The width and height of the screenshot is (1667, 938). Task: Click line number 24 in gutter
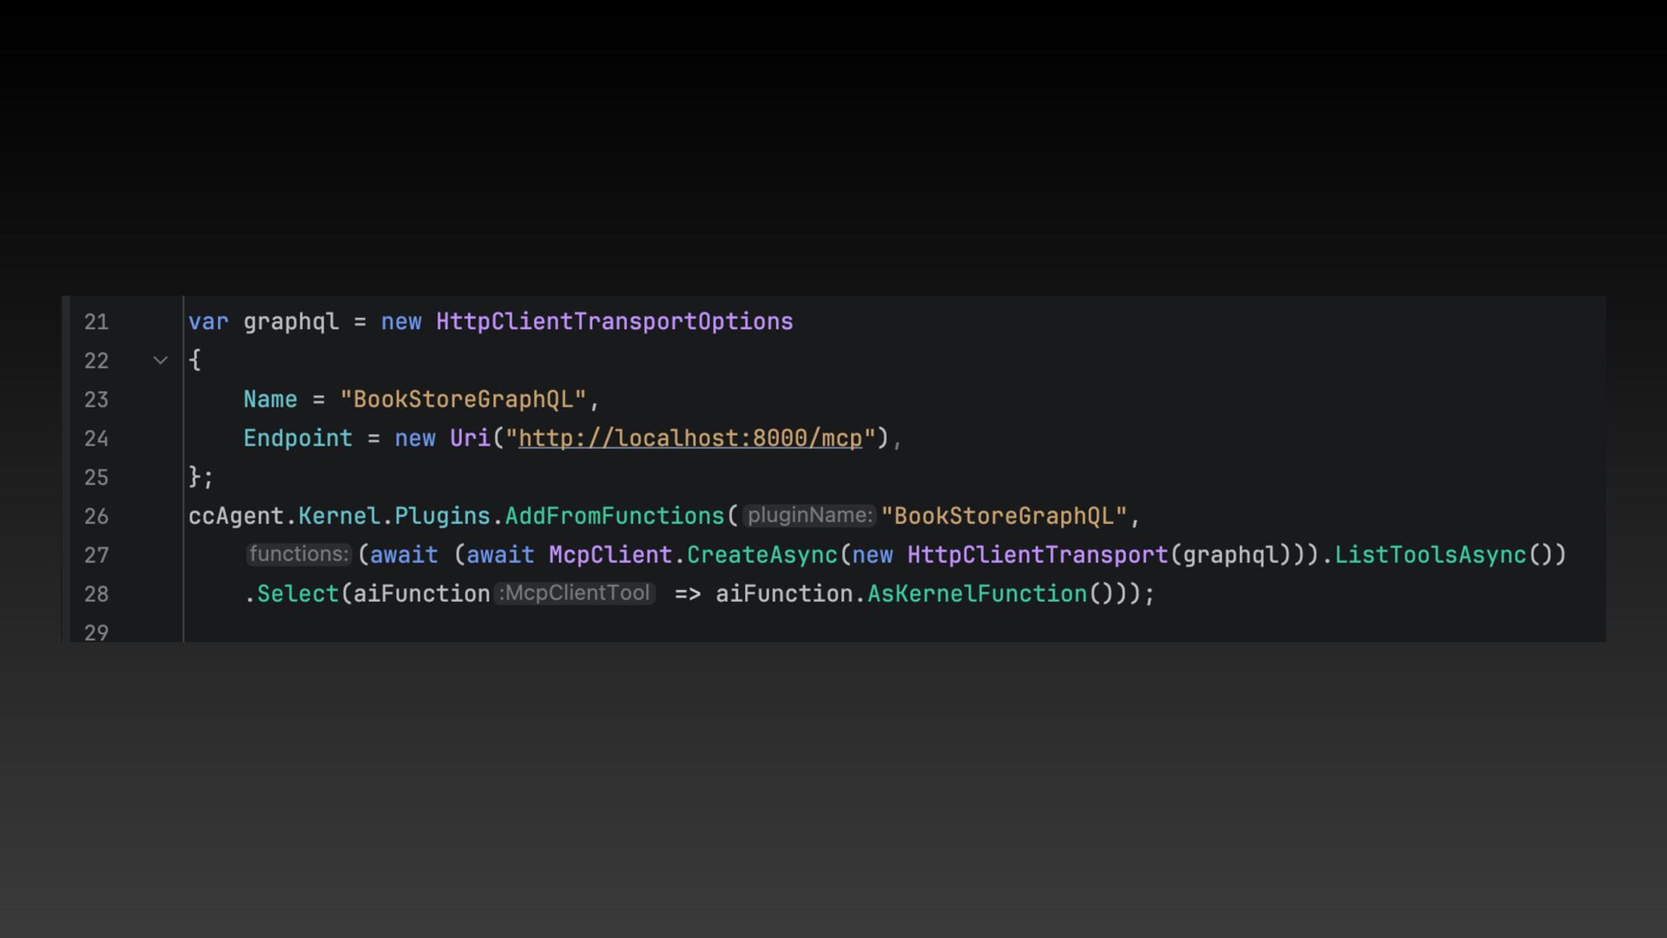(x=96, y=439)
